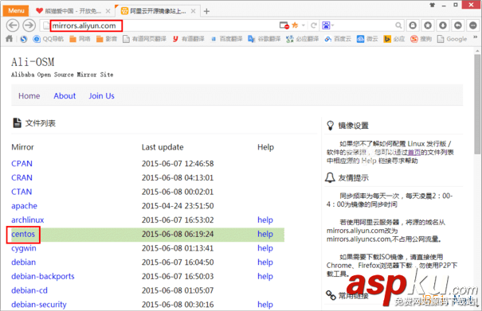The width and height of the screenshot is (482, 311).
Task: Open the debian mirror link
Action: click(x=24, y=262)
